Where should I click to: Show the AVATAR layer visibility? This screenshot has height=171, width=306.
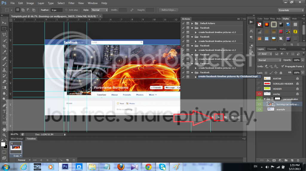[259, 79]
